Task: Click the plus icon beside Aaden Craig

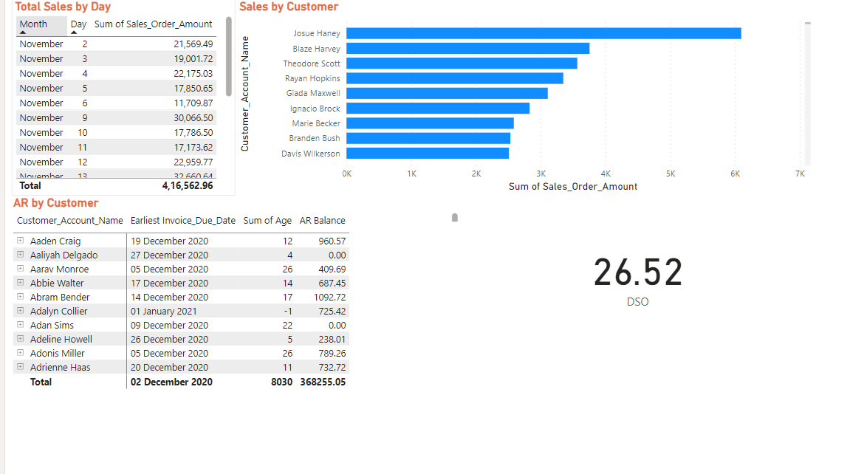Action: 20,241
